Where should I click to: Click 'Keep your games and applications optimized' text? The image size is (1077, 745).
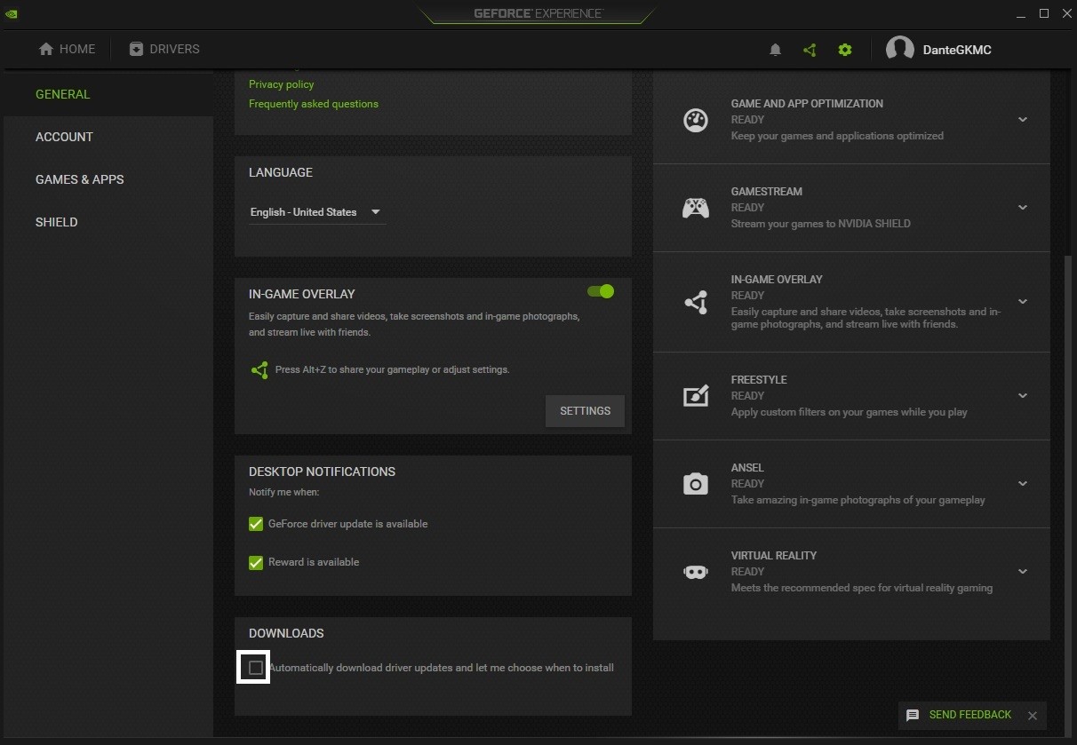[x=837, y=136]
